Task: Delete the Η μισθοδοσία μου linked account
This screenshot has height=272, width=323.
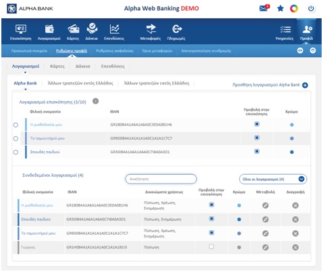Action: coord(295,205)
